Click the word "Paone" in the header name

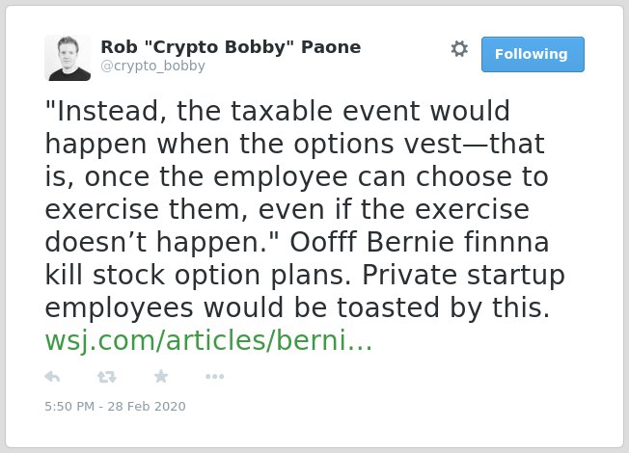click(x=331, y=47)
